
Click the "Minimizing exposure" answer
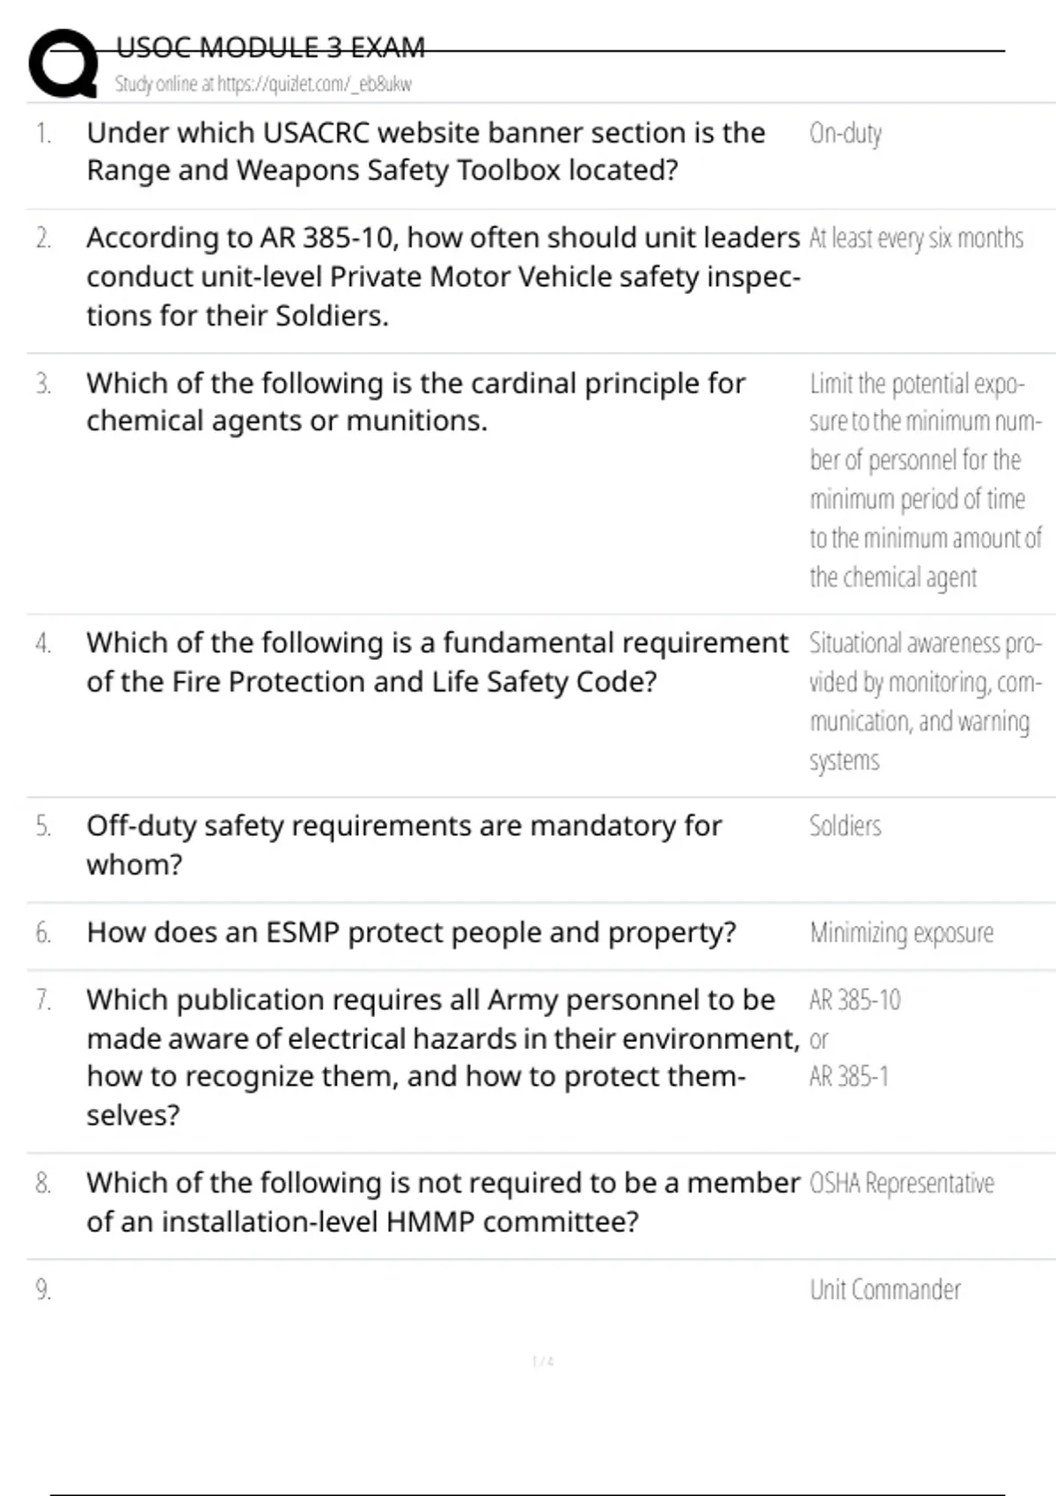click(x=901, y=933)
